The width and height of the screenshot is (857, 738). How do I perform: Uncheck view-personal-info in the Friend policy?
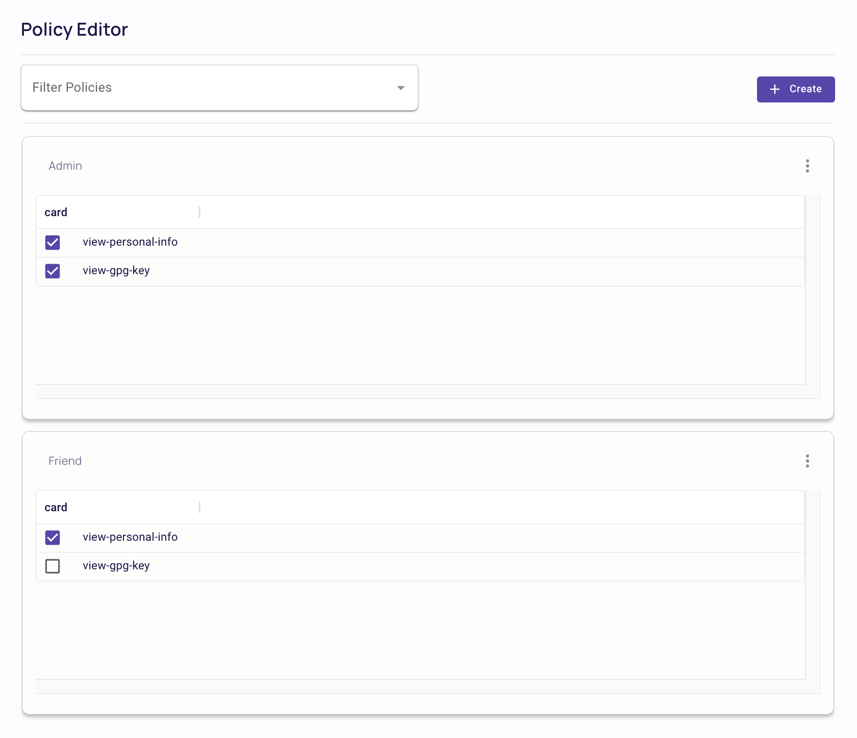[x=53, y=537]
